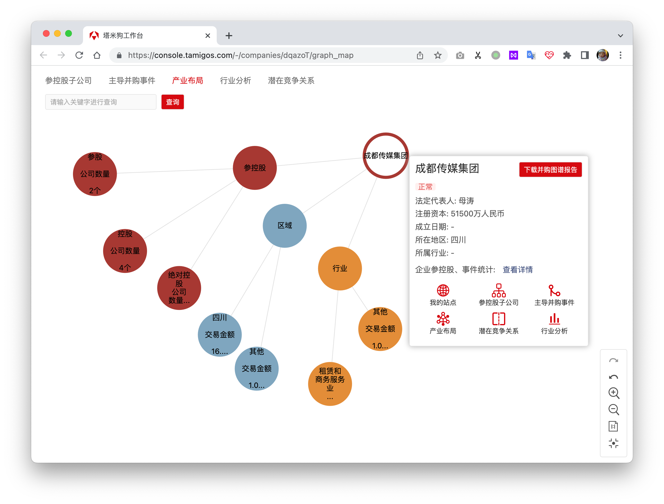Click the purple N extension icon
The width and height of the screenshot is (664, 504).
pyautogui.click(x=513, y=55)
